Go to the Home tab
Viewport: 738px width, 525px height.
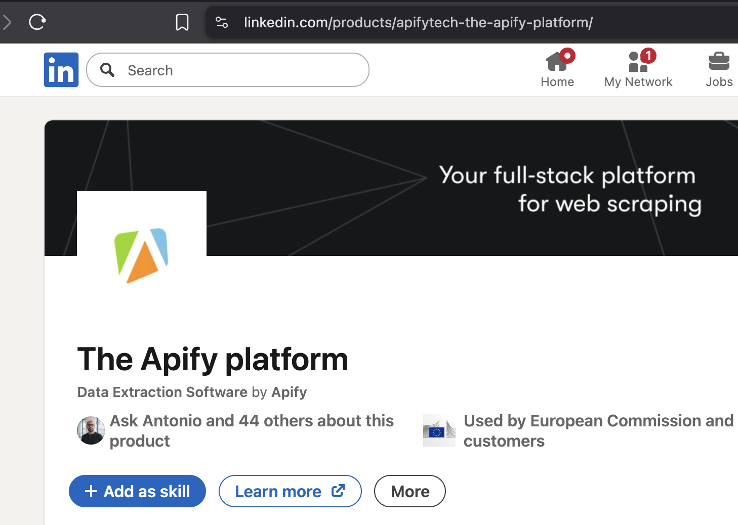pyautogui.click(x=557, y=70)
